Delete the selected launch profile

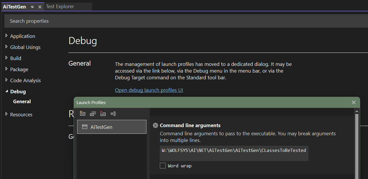[x=103, y=114]
